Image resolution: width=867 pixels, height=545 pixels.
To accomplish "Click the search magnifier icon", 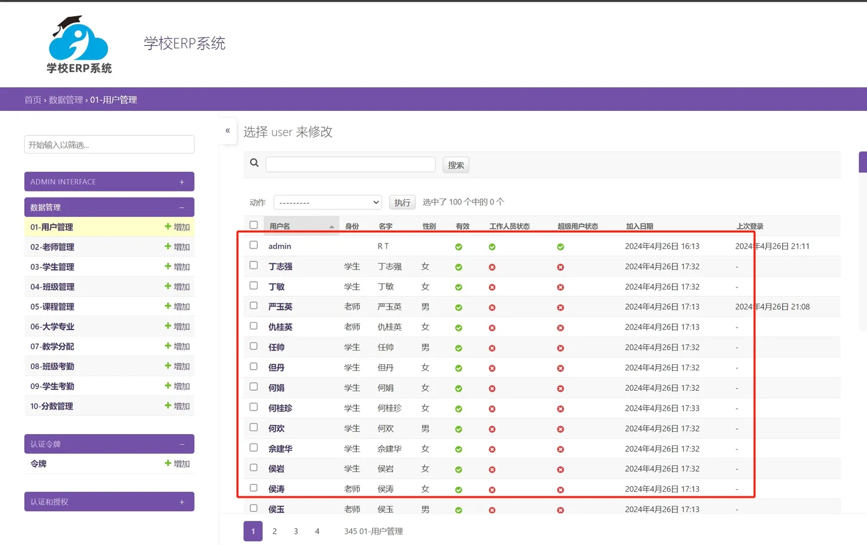I will click(x=254, y=163).
